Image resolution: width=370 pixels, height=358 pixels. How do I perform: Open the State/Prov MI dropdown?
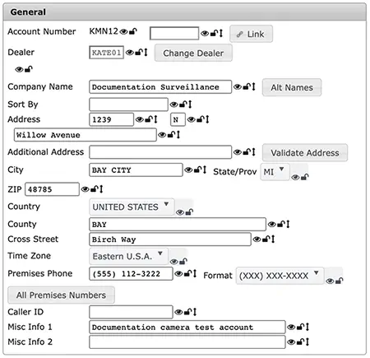[275, 172]
